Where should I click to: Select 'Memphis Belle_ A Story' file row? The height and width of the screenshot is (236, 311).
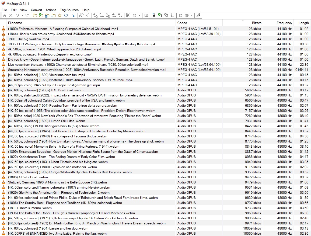click(156, 147)
